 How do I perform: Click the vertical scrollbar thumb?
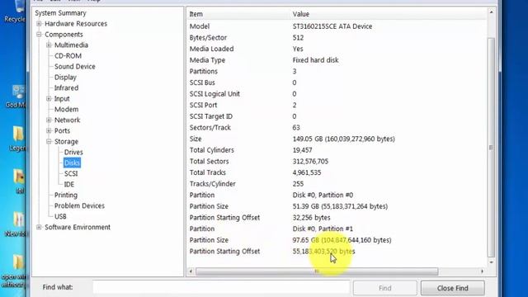click(492, 148)
